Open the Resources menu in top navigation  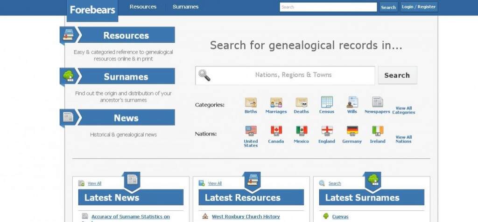pos(143,7)
